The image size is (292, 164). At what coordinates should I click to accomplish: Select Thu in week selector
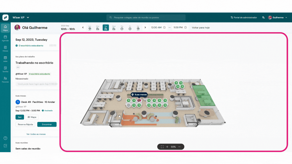[122, 28]
